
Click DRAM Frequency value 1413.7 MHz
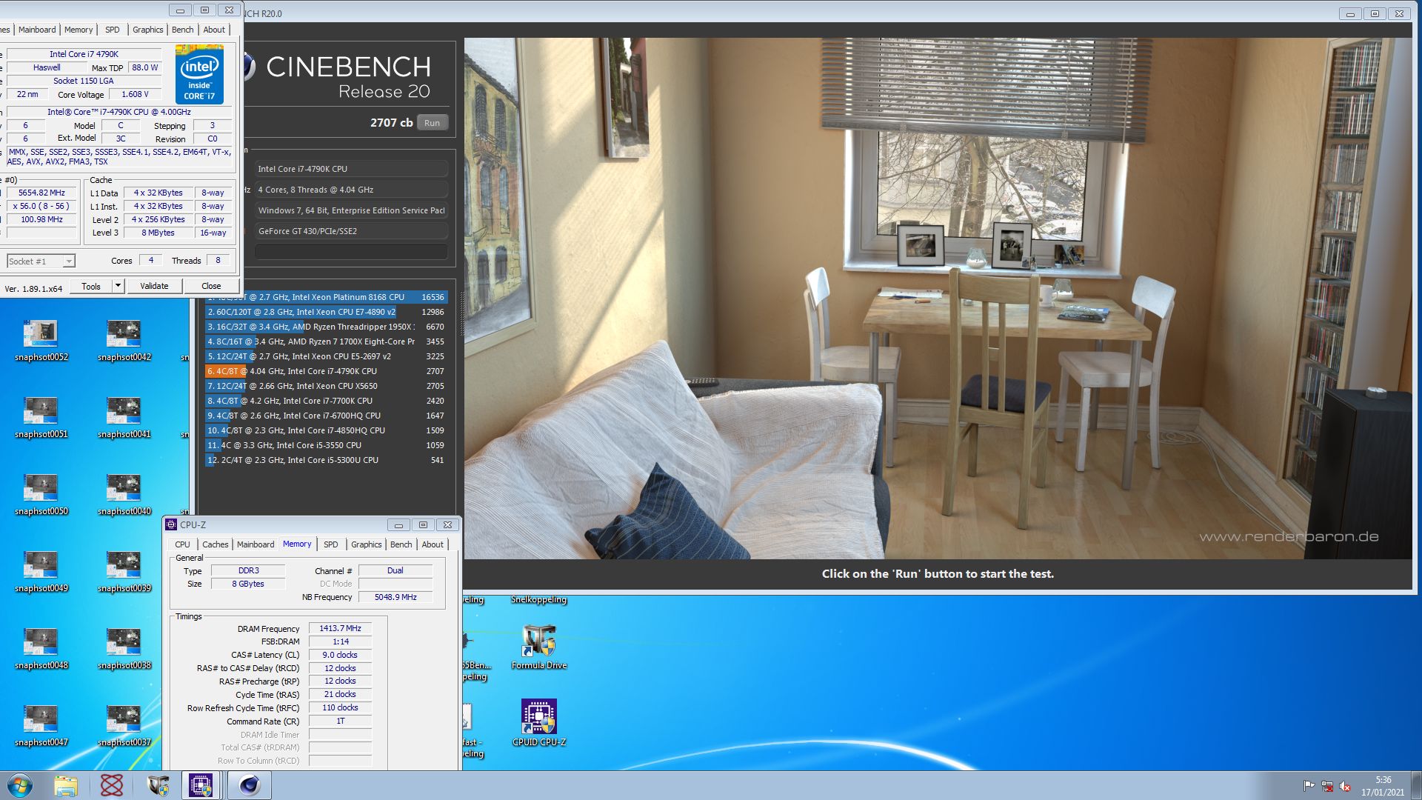pyautogui.click(x=340, y=628)
